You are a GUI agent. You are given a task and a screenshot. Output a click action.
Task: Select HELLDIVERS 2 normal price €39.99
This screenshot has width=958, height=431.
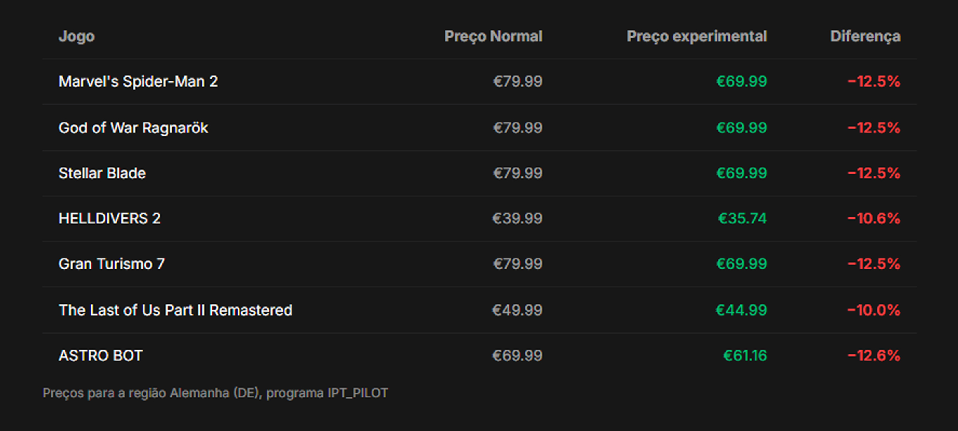tap(517, 219)
